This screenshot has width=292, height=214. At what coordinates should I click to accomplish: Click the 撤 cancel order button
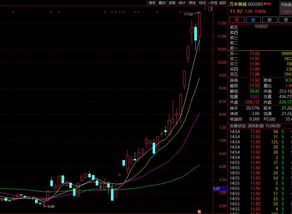point(269,20)
